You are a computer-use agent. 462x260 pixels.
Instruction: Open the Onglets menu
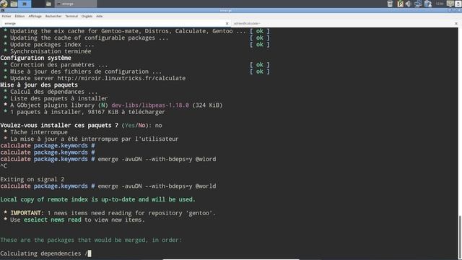pos(87,16)
